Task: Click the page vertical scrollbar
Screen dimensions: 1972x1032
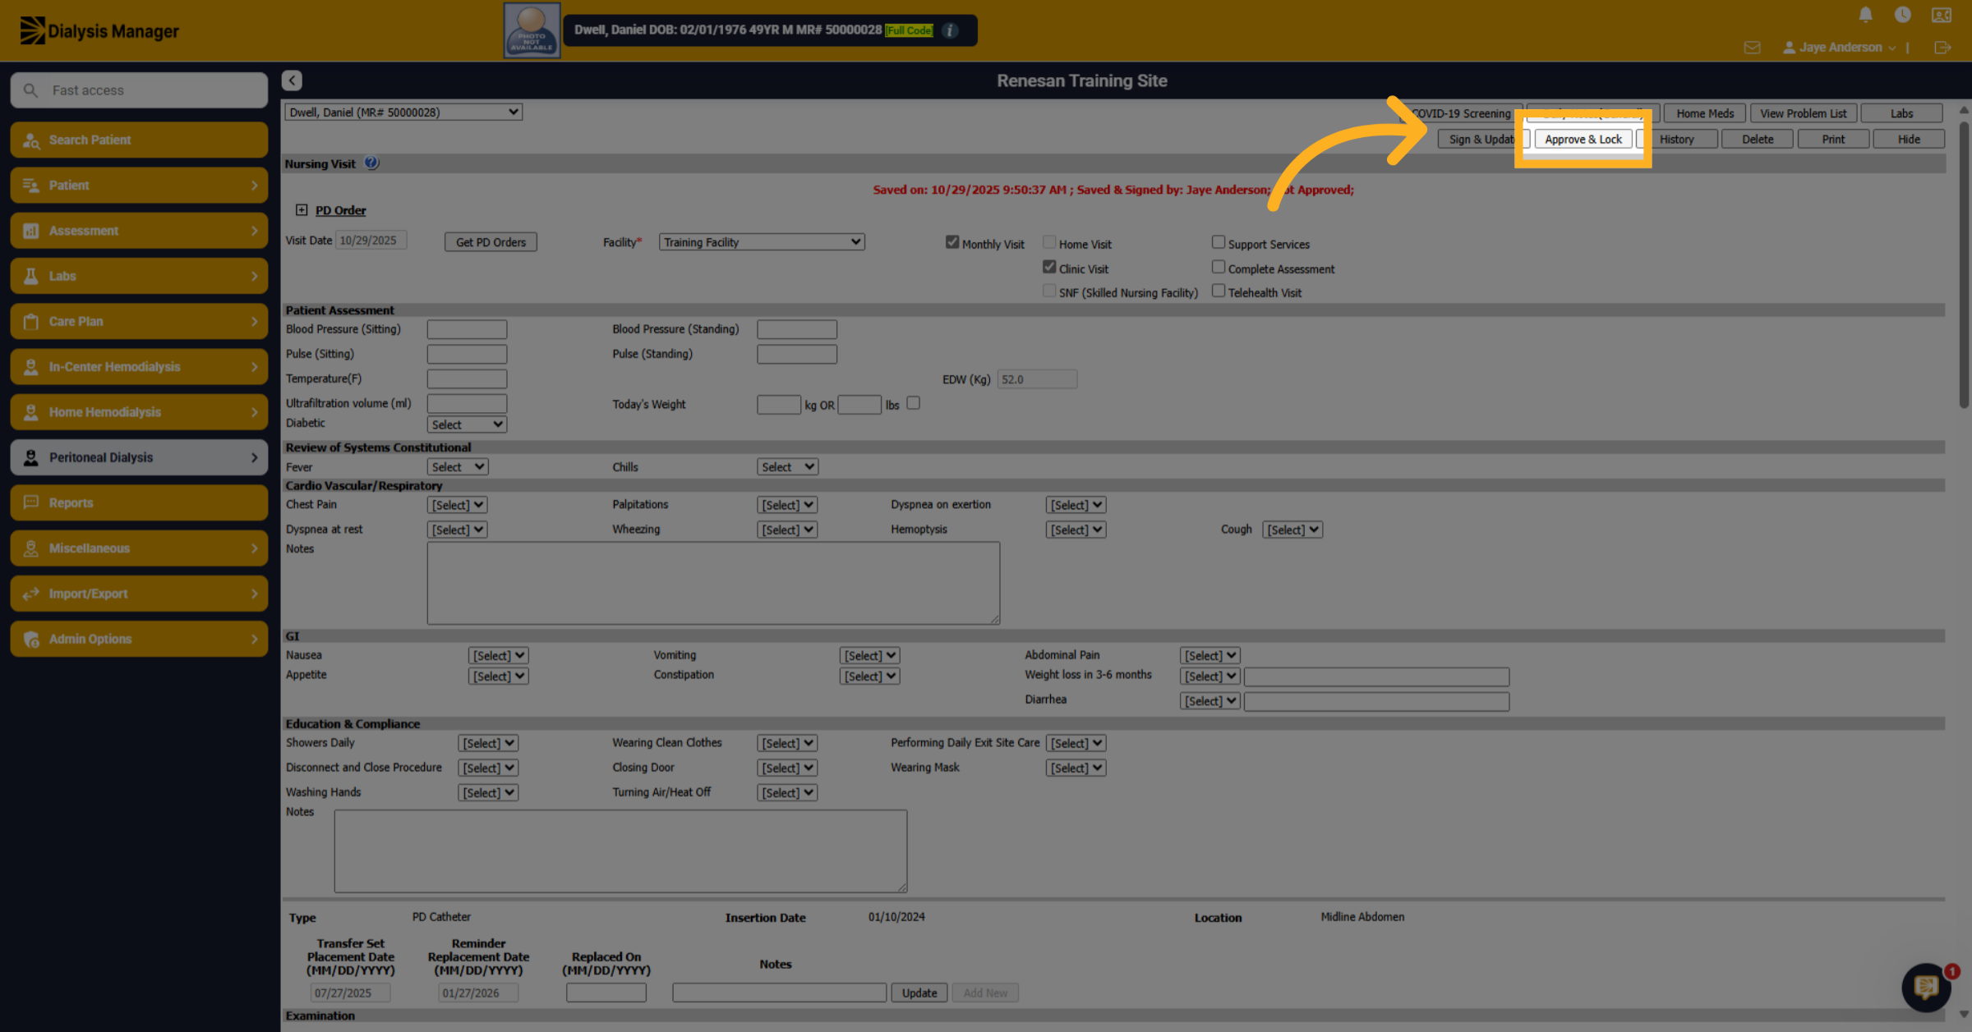Action: coord(1963,263)
